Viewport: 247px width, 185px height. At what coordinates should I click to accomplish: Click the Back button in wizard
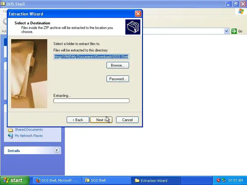point(78,120)
